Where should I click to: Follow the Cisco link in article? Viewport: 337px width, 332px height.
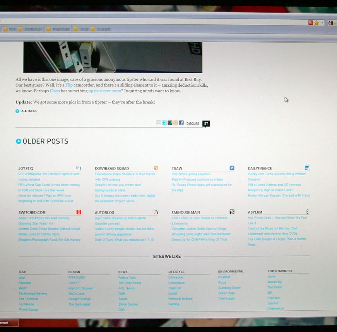point(55,91)
